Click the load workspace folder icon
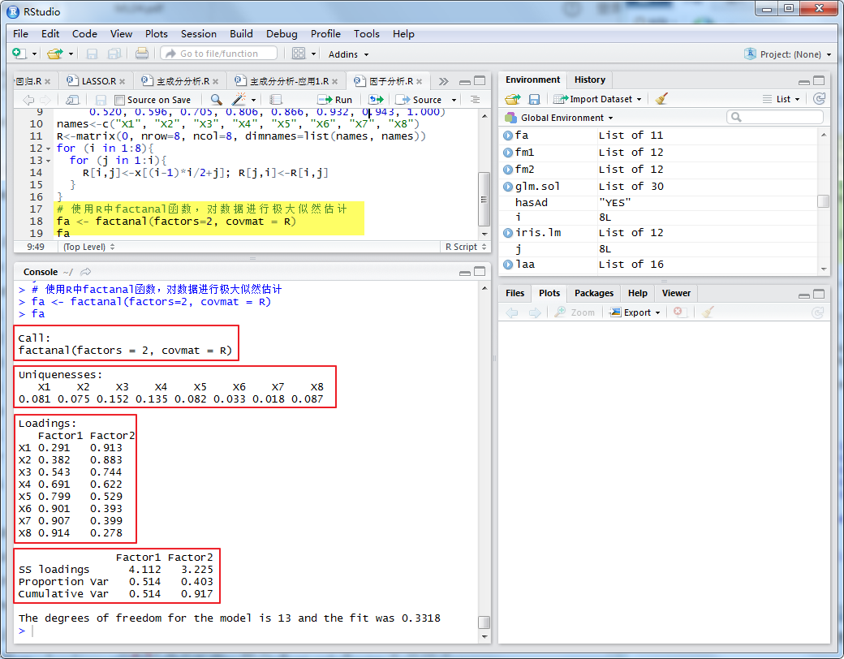The width and height of the screenshot is (844, 659). (512, 99)
